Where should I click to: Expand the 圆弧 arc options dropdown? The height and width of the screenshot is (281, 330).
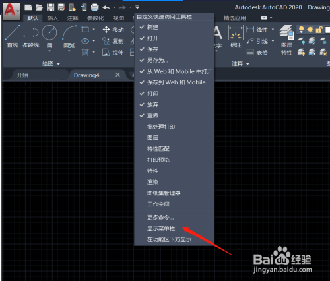click(x=69, y=51)
